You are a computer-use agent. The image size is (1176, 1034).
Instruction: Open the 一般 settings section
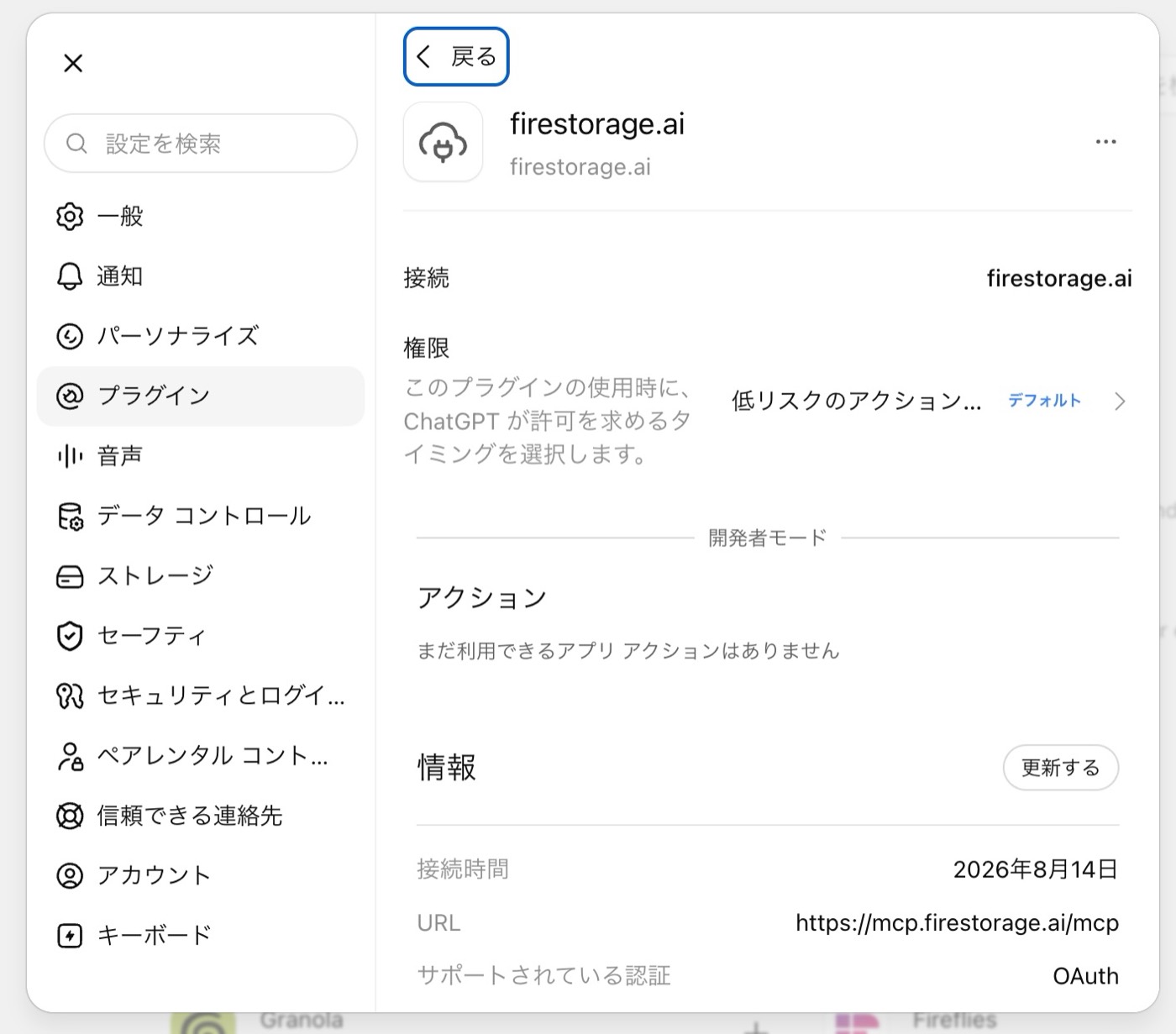point(201,216)
